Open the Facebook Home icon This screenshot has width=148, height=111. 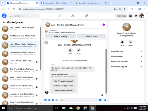click(59, 16)
